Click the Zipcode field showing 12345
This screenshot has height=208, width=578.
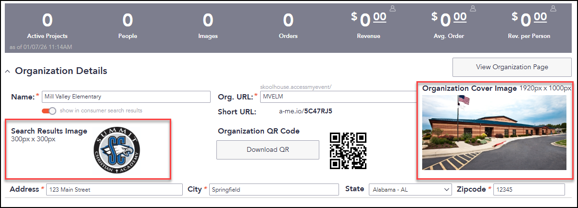tap(529, 190)
